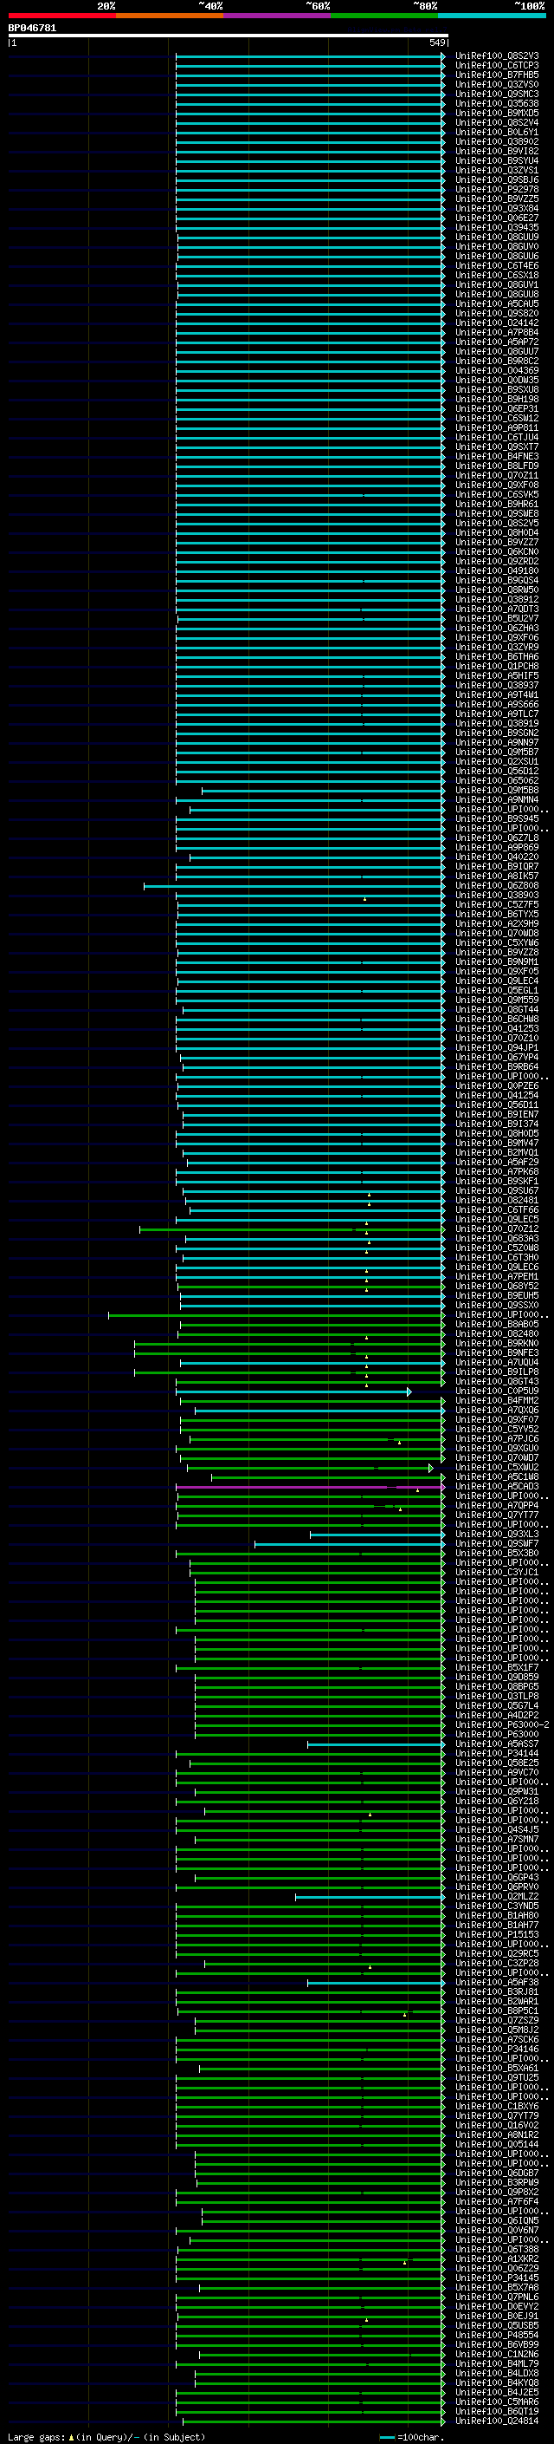The image size is (554, 2444).
Task: Select the white query sequence bar
Action: coord(229,35)
